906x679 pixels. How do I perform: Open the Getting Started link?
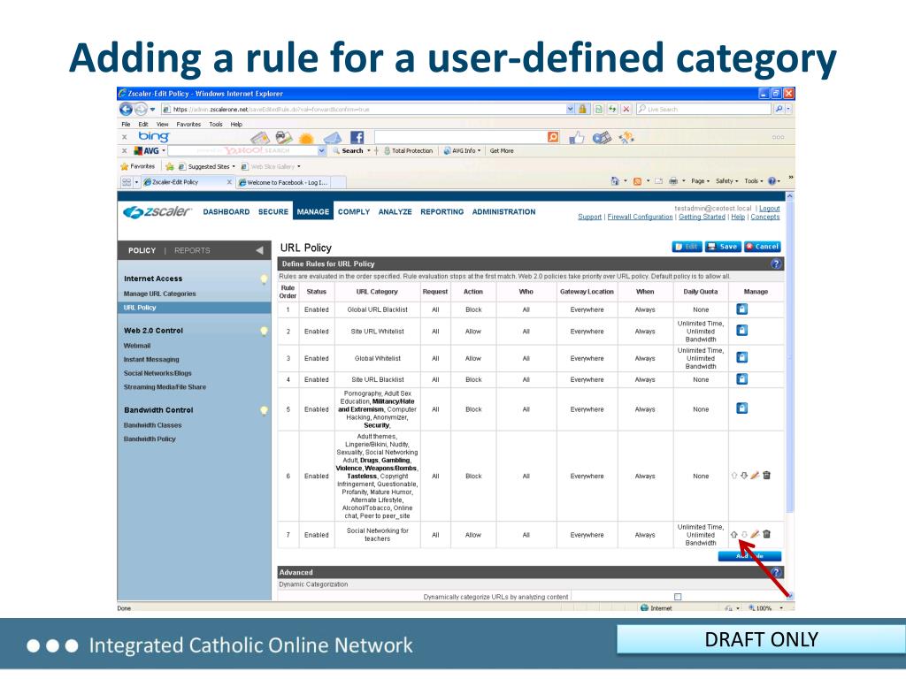point(702,217)
